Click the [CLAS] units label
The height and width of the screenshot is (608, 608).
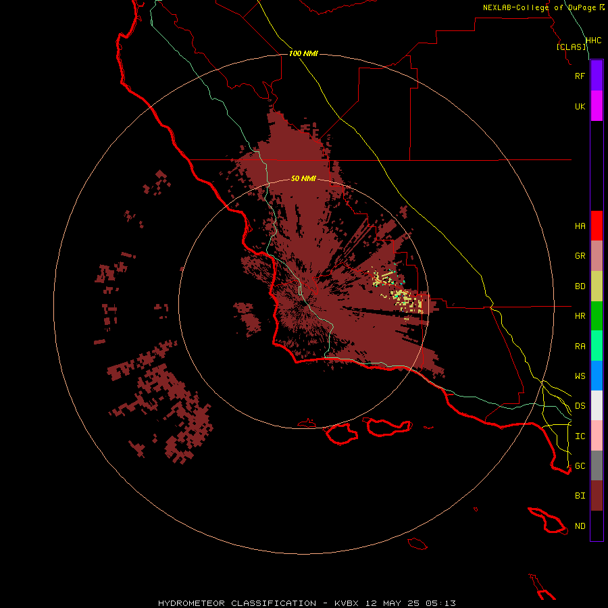point(571,47)
